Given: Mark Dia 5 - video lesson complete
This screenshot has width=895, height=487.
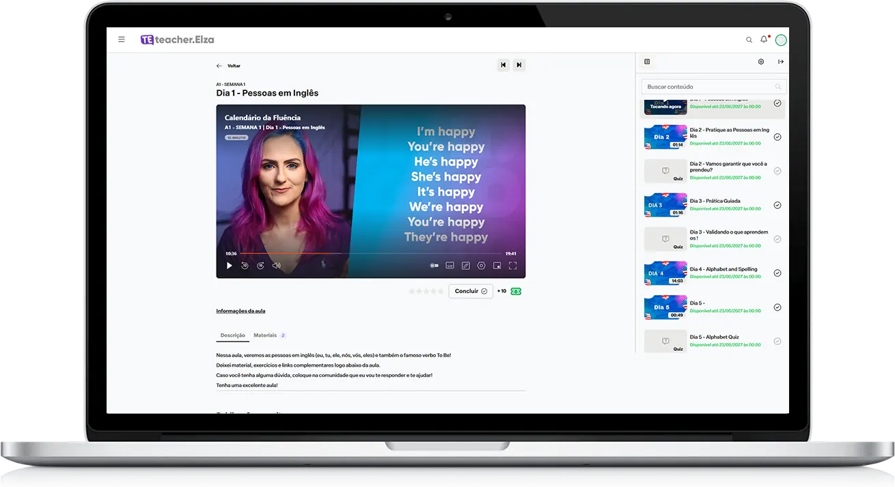Looking at the screenshot, I should pos(777,307).
